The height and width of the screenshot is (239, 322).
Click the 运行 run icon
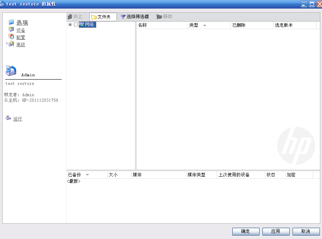[8, 118]
